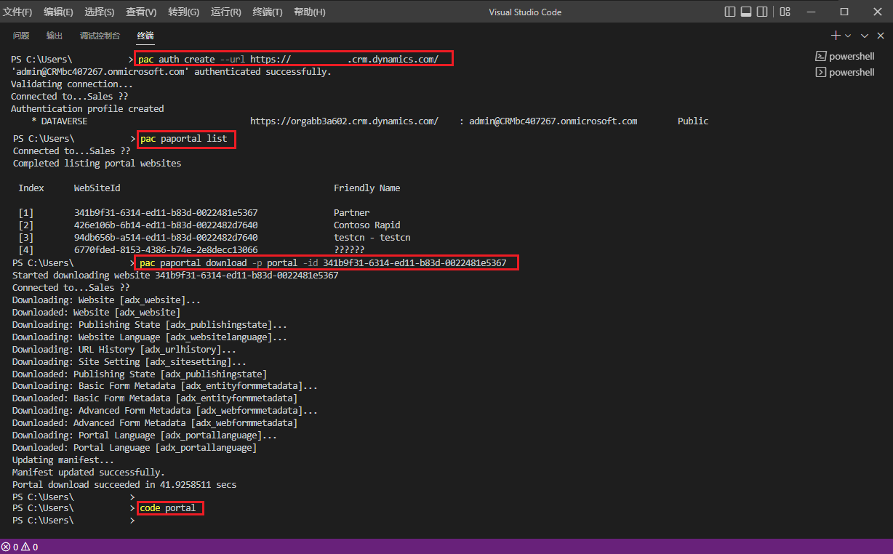Screen dimensions: 893x554
Task: Click 'Downloading: Site Setting' line
Action: [x=129, y=361]
